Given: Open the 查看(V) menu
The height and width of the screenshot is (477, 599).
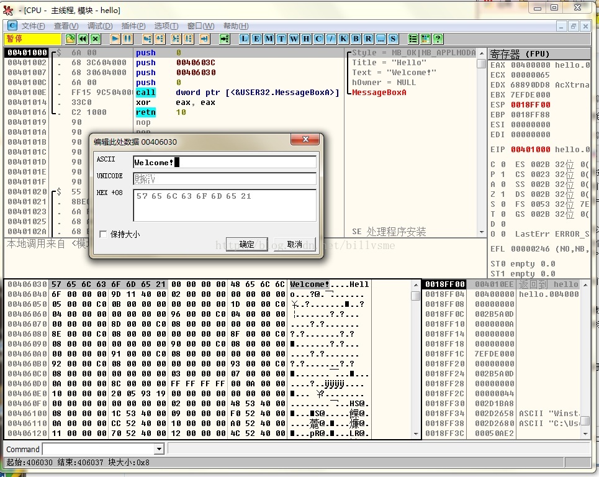Looking at the screenshot, I should 66,26.
